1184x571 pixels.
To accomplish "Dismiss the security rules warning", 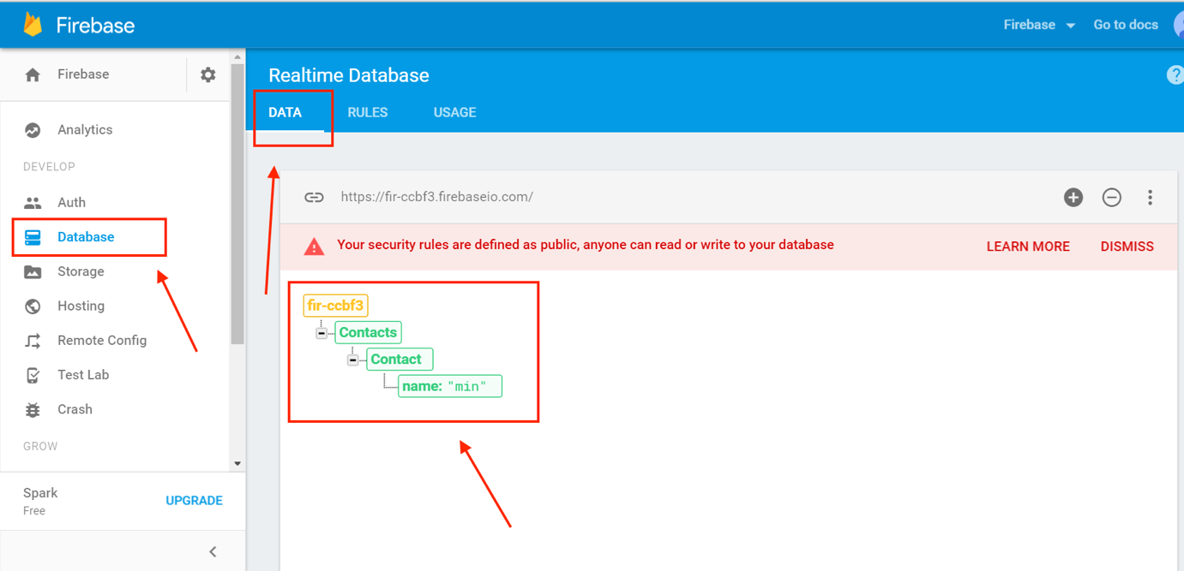I will (1127, 247).
